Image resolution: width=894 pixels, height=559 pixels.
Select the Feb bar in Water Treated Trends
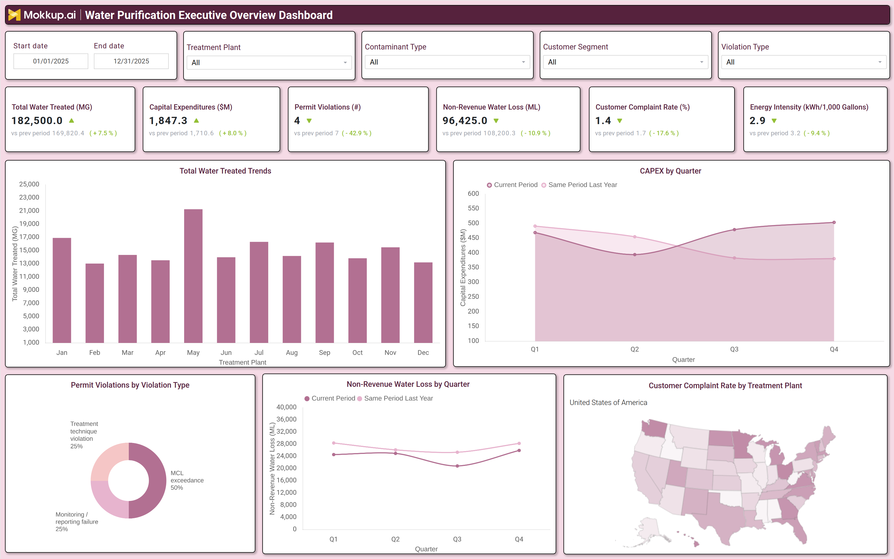pyautogui.click(x=95, y=303)
